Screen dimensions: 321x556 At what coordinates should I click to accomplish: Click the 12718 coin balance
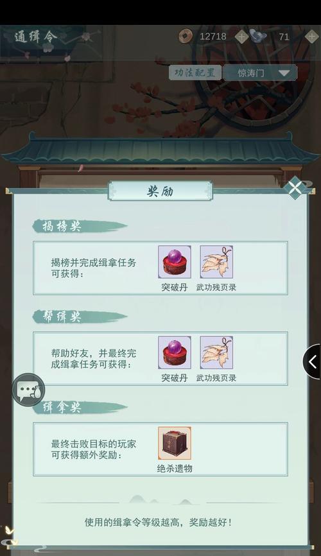click(213, 37)
